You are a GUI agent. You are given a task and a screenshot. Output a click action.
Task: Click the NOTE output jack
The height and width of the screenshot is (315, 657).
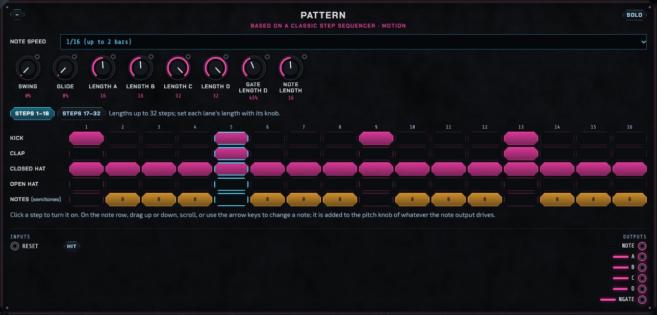coord(642,246)
